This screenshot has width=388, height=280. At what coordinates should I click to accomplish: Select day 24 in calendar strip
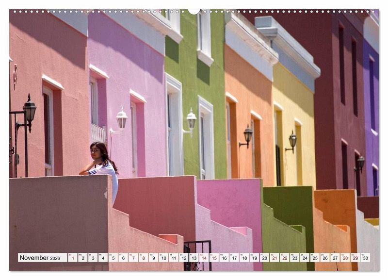click(305, 258)
